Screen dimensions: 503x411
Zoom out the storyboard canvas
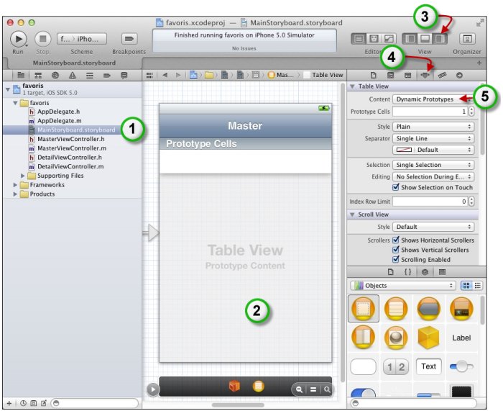point(299,390)
